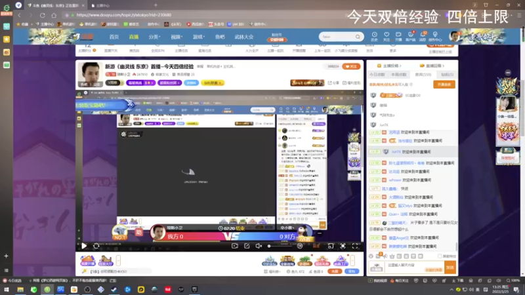The width and height of the screenshot is (525, 295).
Task: Enter player fullscreen mode
Action: coord(355,246)
